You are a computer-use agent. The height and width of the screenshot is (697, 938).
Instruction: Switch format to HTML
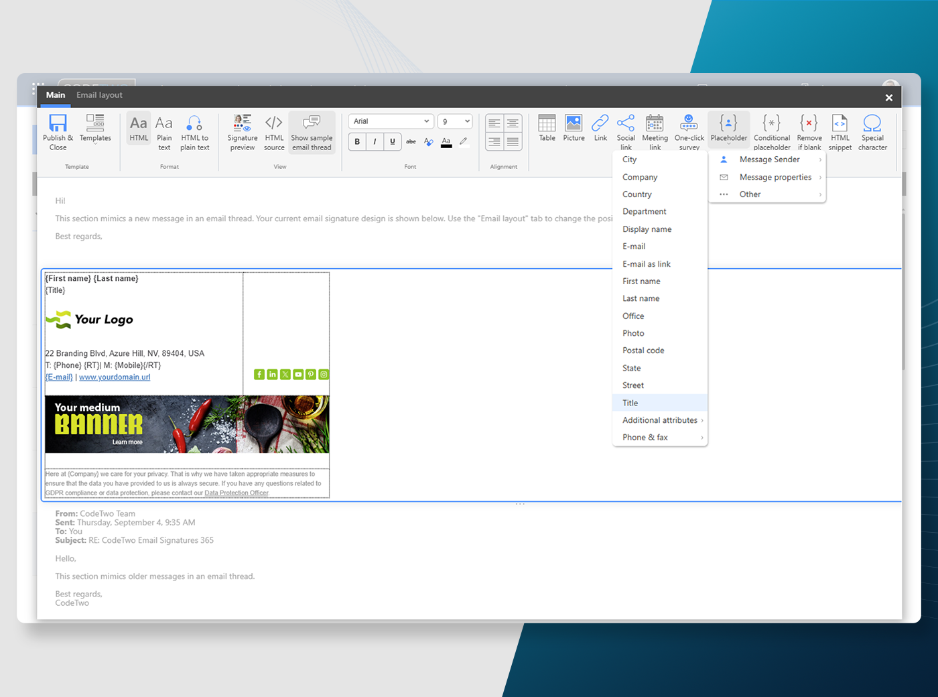pos(139,129)
